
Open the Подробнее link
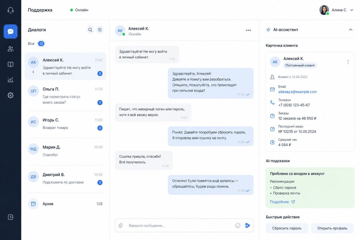(x=279, y=202)
